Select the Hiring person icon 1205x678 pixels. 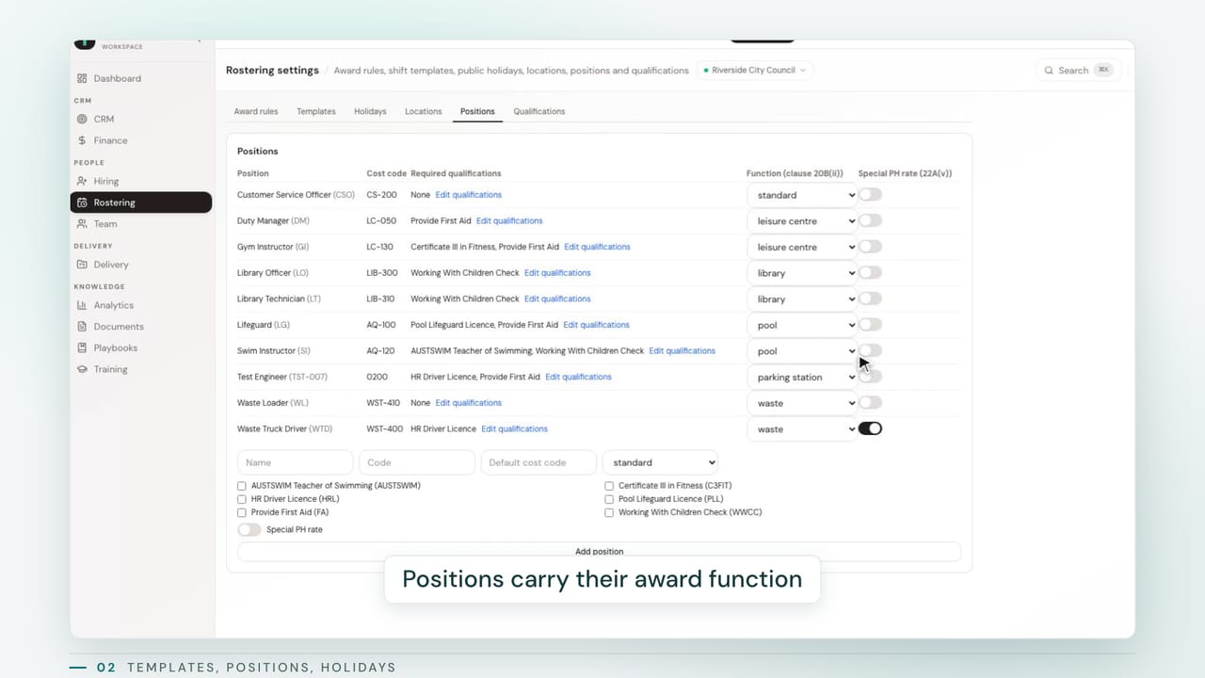pyautogui.click(x=82, y=181)
